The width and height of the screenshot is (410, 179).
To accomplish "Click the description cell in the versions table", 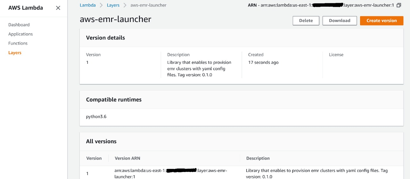I will click(317, 173).
